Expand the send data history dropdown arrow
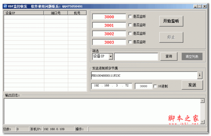The height and width of the screenshot is (136, 211). click(200, 75)
